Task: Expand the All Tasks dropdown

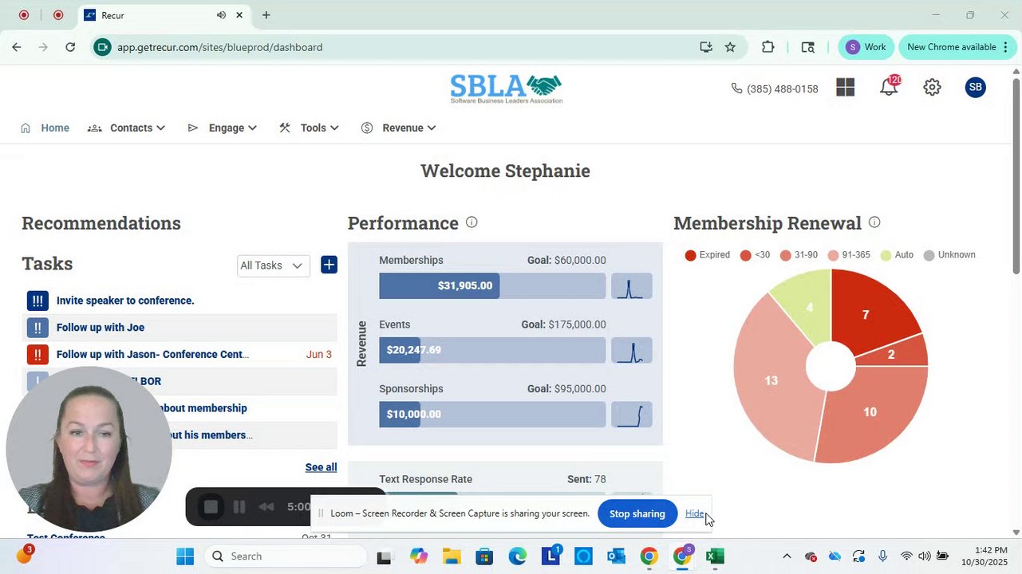Action: (274, 265)
